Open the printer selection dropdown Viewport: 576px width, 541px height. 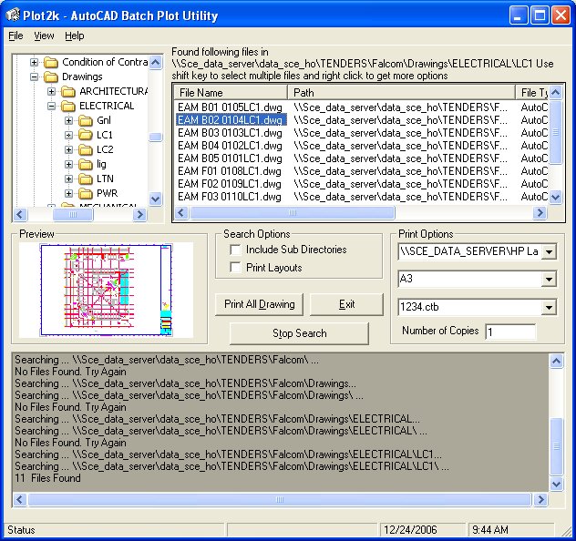(549, 251)
